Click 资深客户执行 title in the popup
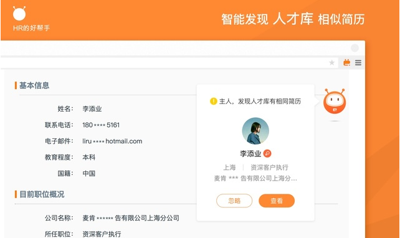Screen dimensions: 400x238 269,168
